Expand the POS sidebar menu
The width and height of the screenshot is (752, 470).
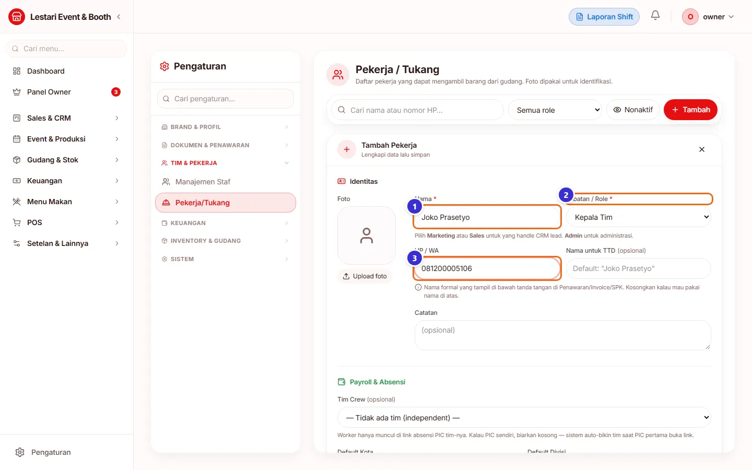(67, 222)
